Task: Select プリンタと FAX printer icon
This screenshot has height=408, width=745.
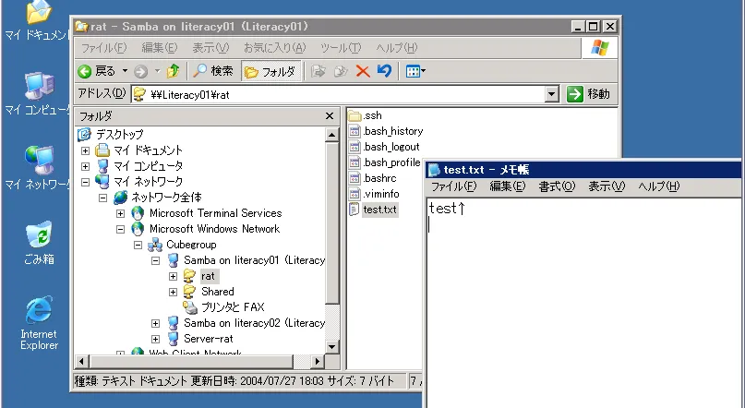Action: pos(190,307)
